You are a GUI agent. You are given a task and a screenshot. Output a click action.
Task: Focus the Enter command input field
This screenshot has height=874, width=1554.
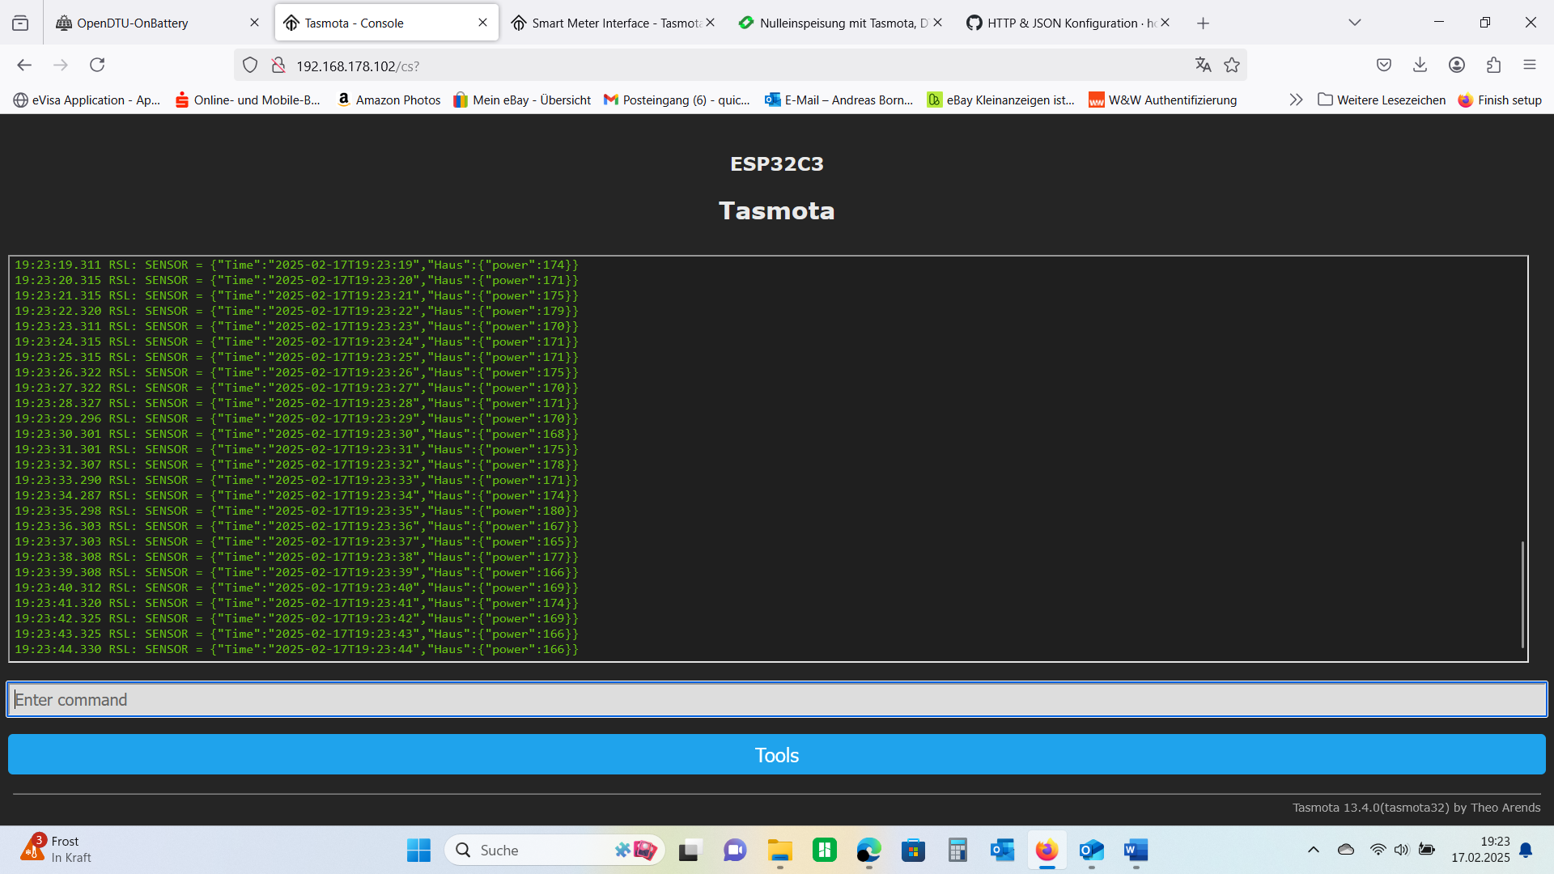pyautogui.click(x=777, y=700)
